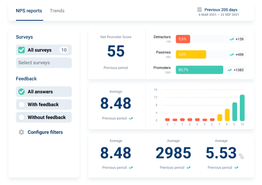Click the trend arrow under 5.53 %
The height and width of the screenshot is (185, 262).
(236, 168)
